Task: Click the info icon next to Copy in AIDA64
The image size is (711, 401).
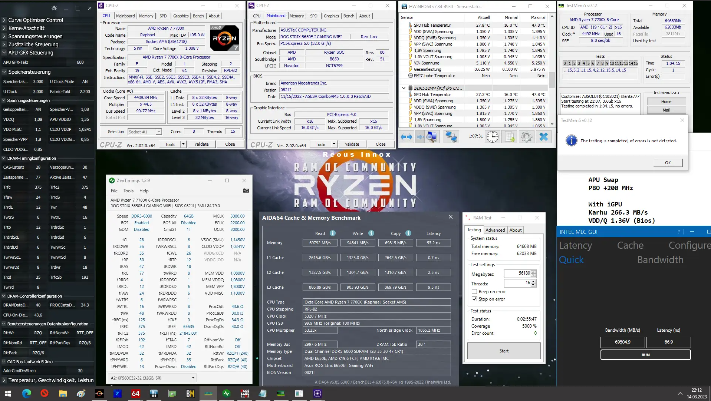Action: click(x=408, y=233)
